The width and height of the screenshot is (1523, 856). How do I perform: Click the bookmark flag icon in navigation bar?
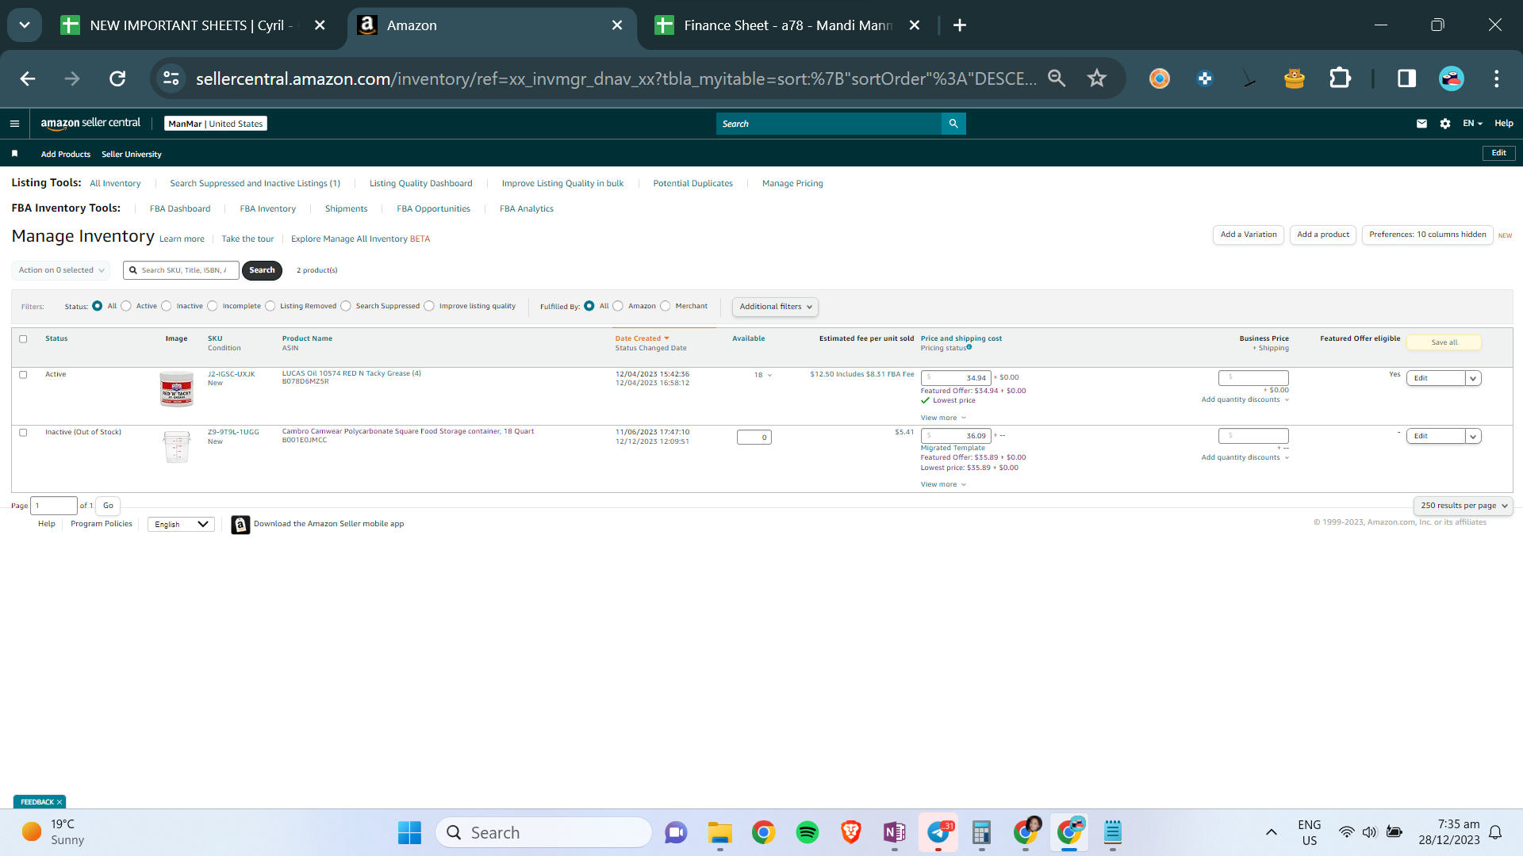click(x=14, y=154)
